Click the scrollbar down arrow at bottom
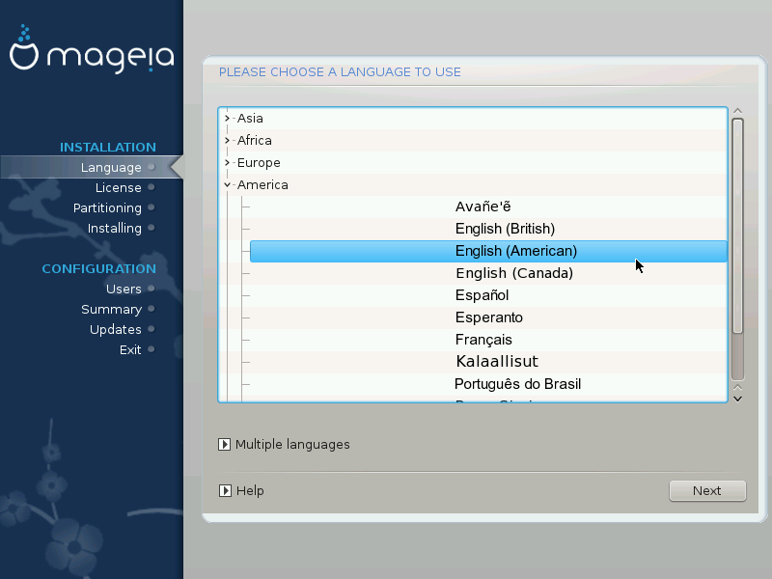The image size is (772, 579). pos(737,400)
